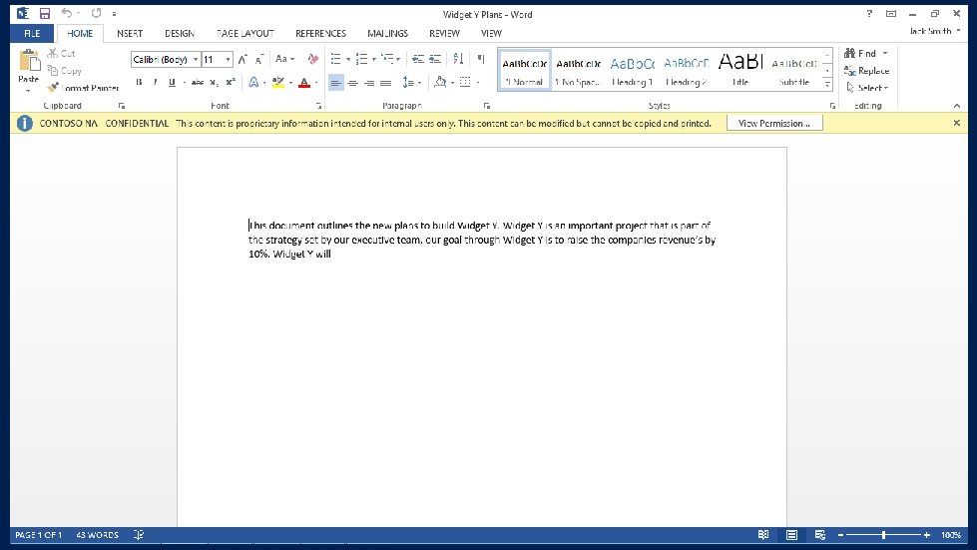
Task: Click the Sort icon in Paragraph group
Action: 458,59
